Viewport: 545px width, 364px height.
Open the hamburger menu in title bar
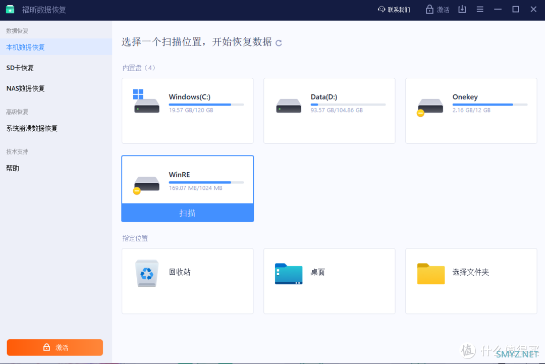[480, 10]
